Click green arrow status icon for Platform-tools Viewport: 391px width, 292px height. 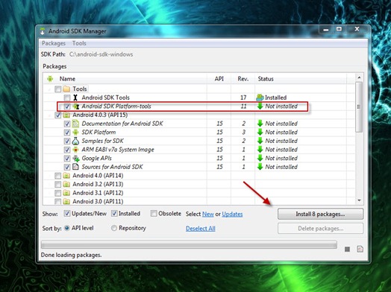[x=260, y=106]
